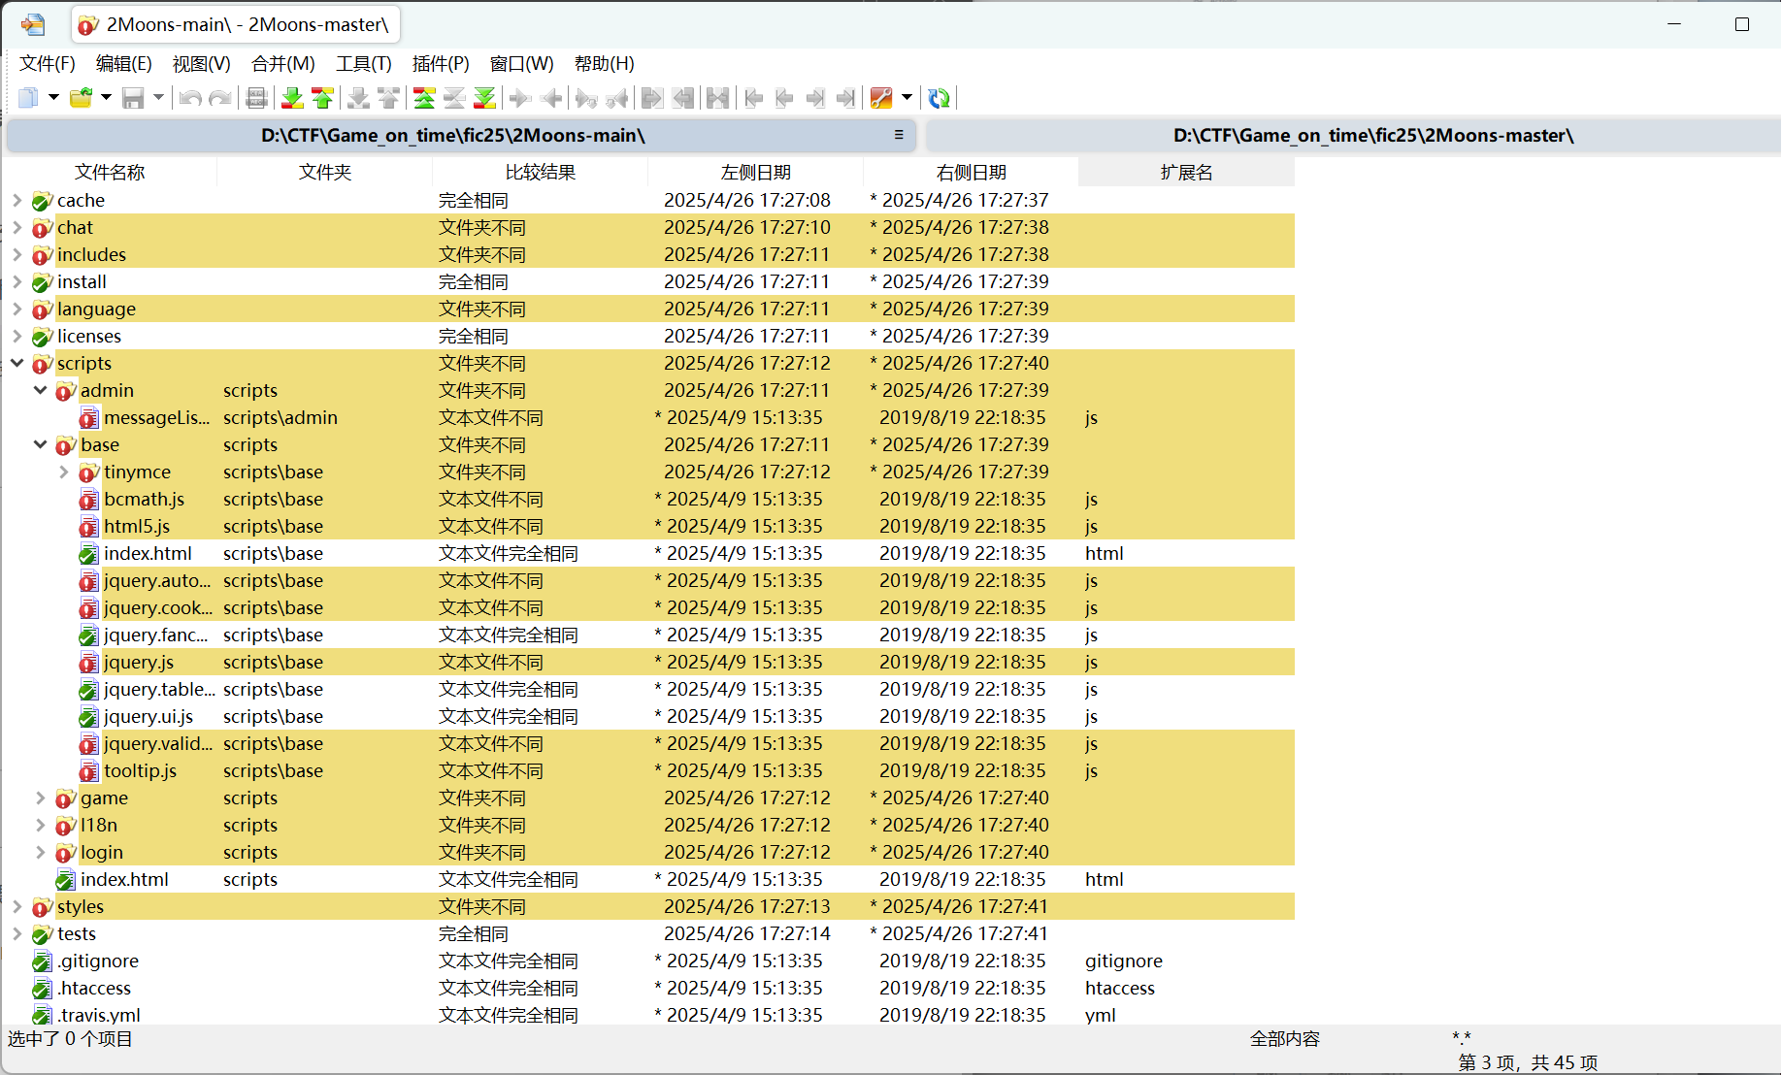Open dropdown arrow beside New document icon

pos(53,97)
